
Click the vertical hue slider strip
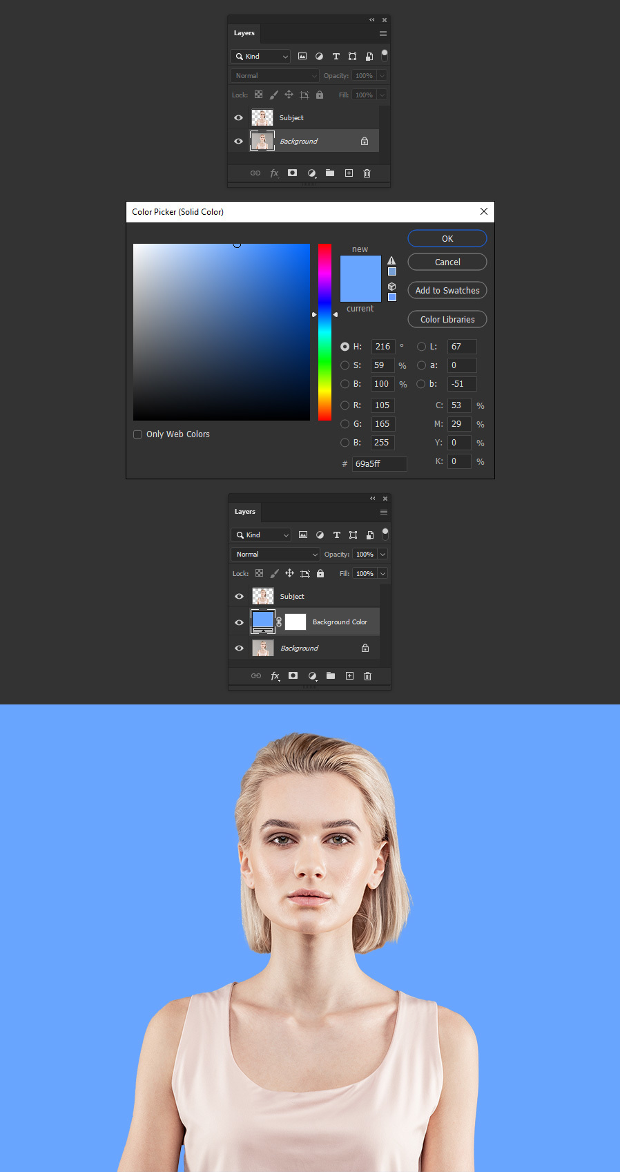[324, 332]
